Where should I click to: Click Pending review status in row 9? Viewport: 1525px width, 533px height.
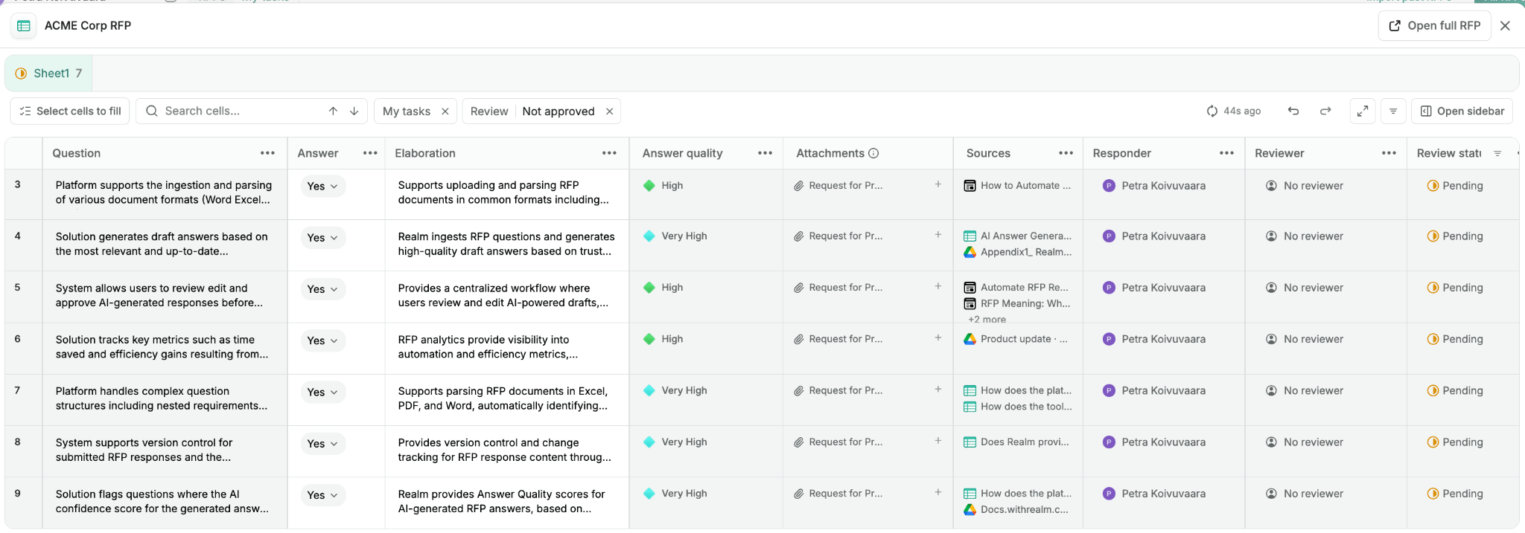click(1455, 494)
